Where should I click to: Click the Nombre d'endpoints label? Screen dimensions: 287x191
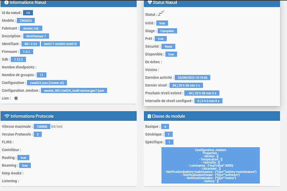tap(19, 67)
